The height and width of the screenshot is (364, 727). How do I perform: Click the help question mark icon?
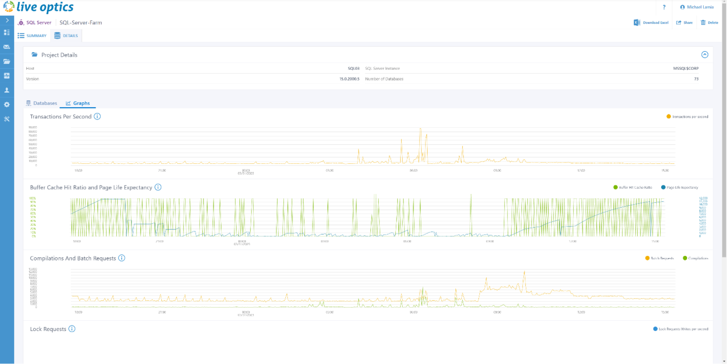click(x=664, y=7)
